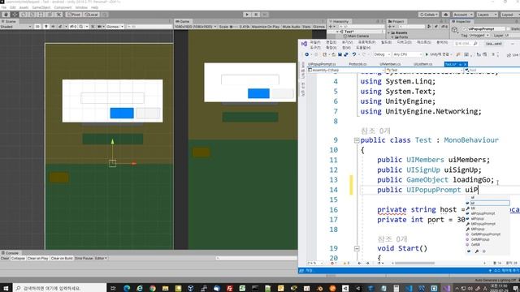Collapse the Test class code block
The width and height of the screenshot is (520, 292).
pos(357,140)
